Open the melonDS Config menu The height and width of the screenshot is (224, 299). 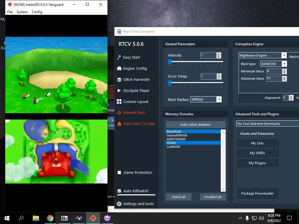pos(37,12)
